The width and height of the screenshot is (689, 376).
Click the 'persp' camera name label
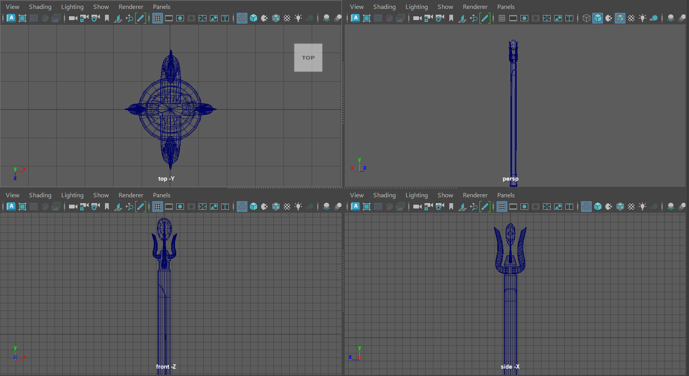(510, 179)
